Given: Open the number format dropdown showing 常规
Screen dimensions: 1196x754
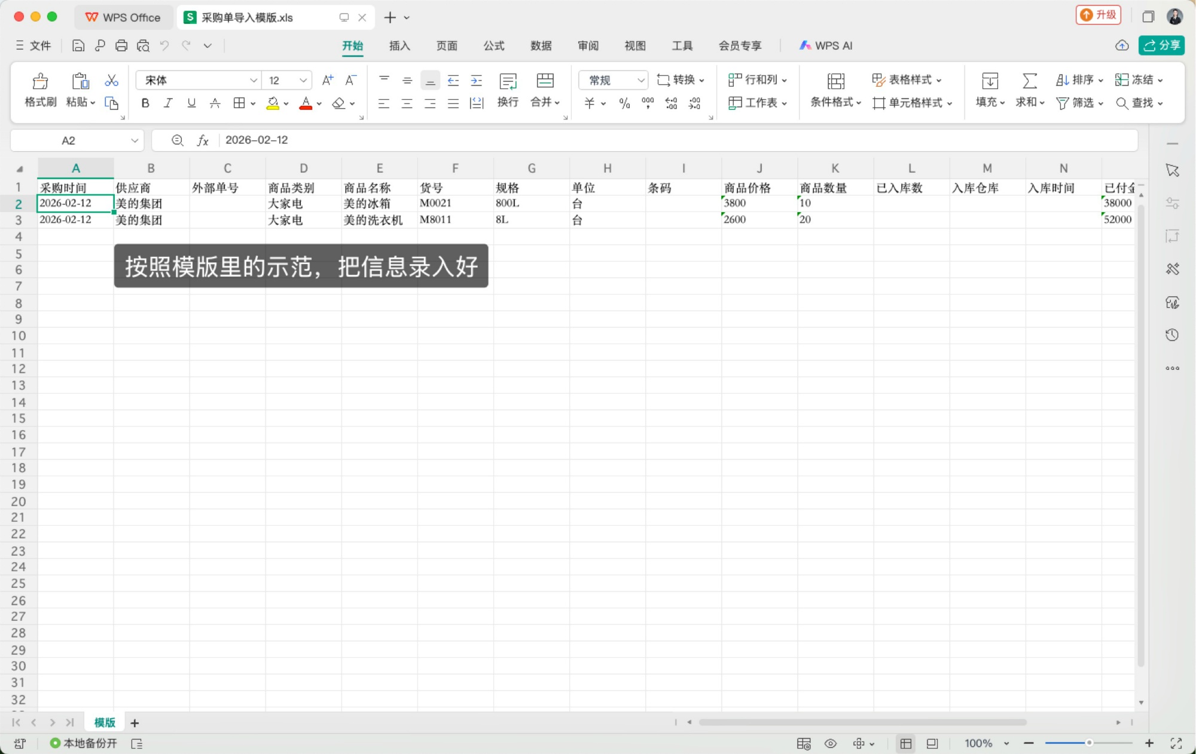Looking at the screenshot, I should (x=612, y=79).
